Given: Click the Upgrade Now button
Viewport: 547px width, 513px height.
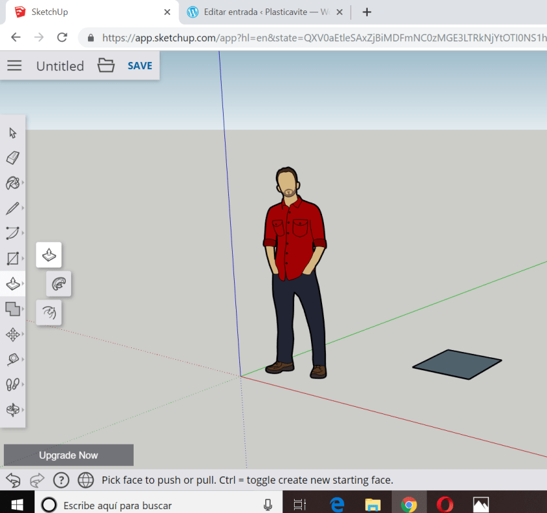Looking at the screenshot, I should pyautogui.click(x=68, y=455).
